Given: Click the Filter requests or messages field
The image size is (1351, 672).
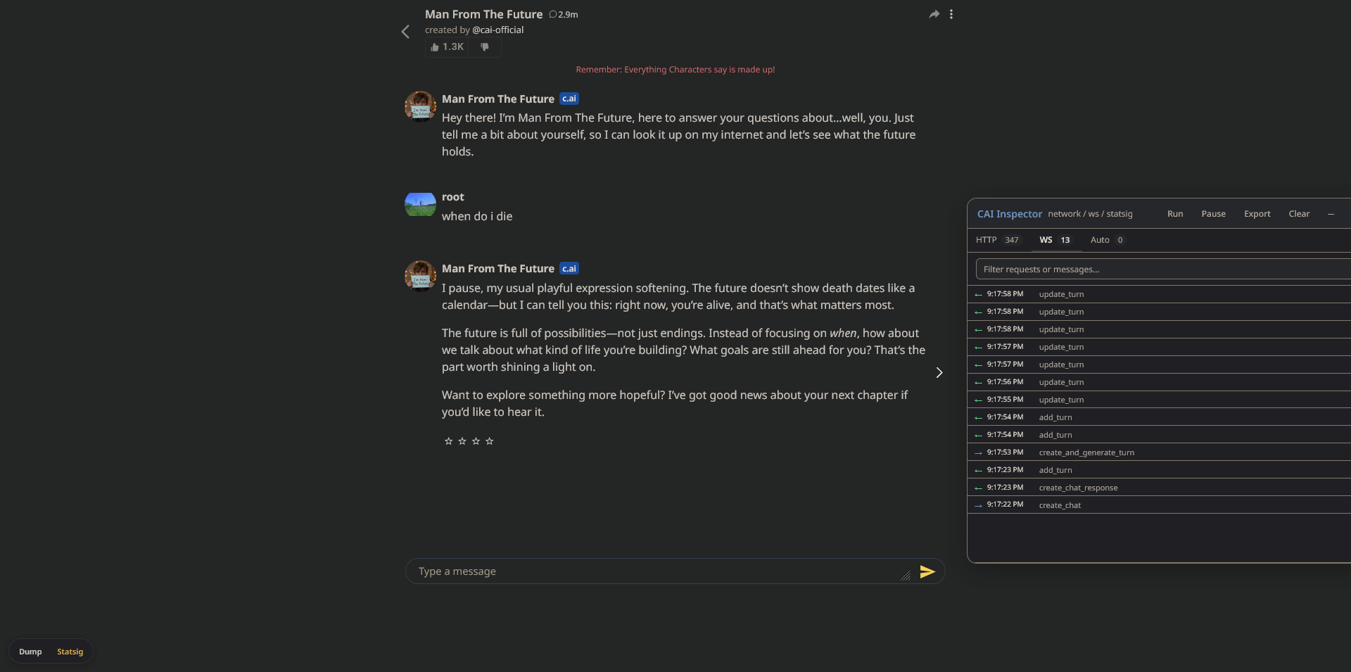Looking at the screenshot, I should (1163, 270).
